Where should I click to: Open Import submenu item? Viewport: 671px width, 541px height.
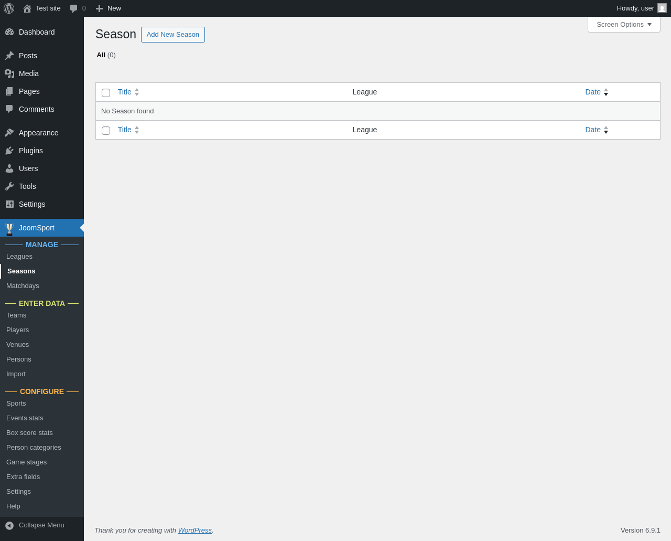coord(16,374)
